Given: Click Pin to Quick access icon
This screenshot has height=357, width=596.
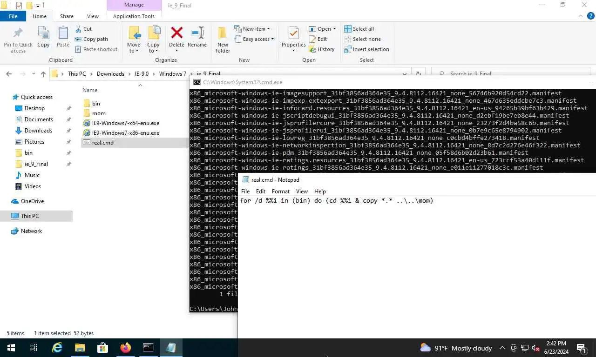Looking at the screenshot, I should (x=18, y=33).
